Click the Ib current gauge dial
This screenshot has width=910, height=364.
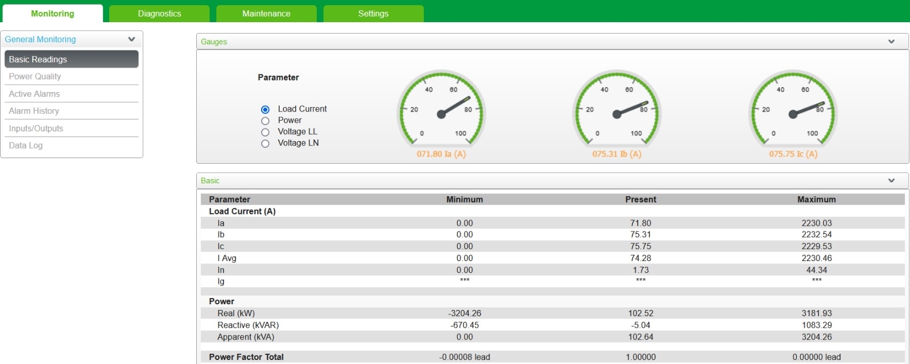click(617, 111)
